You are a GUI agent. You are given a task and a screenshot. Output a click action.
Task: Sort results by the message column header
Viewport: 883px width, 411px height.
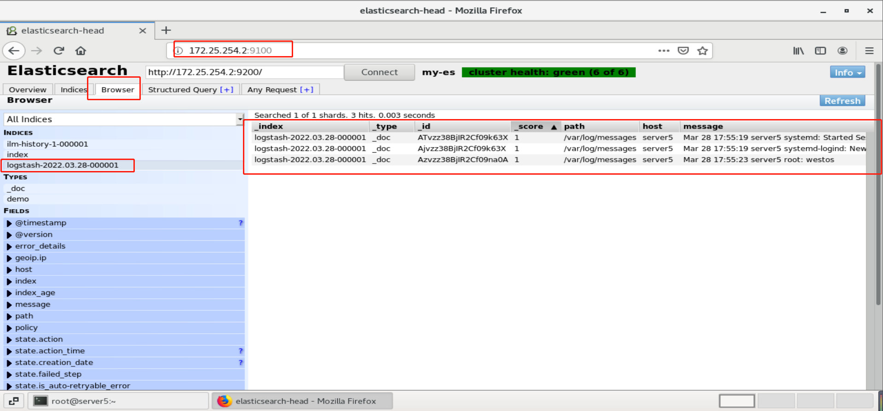(773, 126)
